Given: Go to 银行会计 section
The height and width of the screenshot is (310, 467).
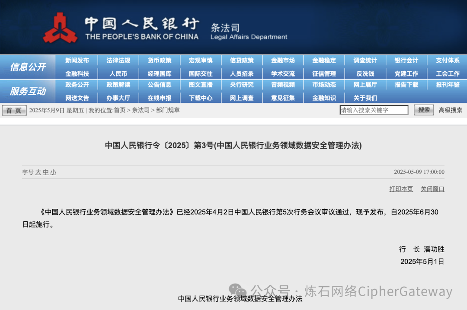Looking at the screenshot, I should [x=406, y=61].
